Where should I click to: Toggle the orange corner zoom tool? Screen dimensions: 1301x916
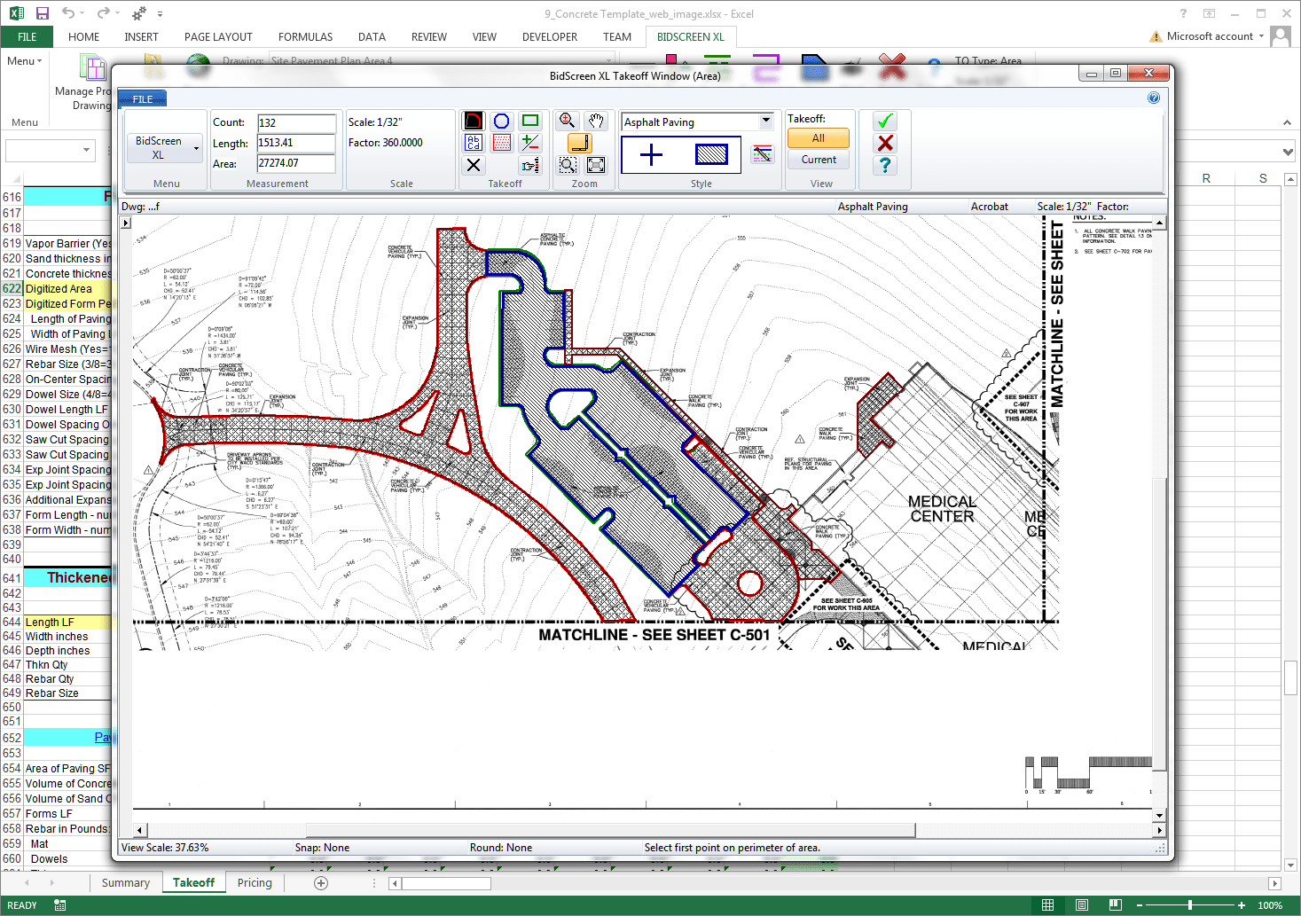[580, 143]
